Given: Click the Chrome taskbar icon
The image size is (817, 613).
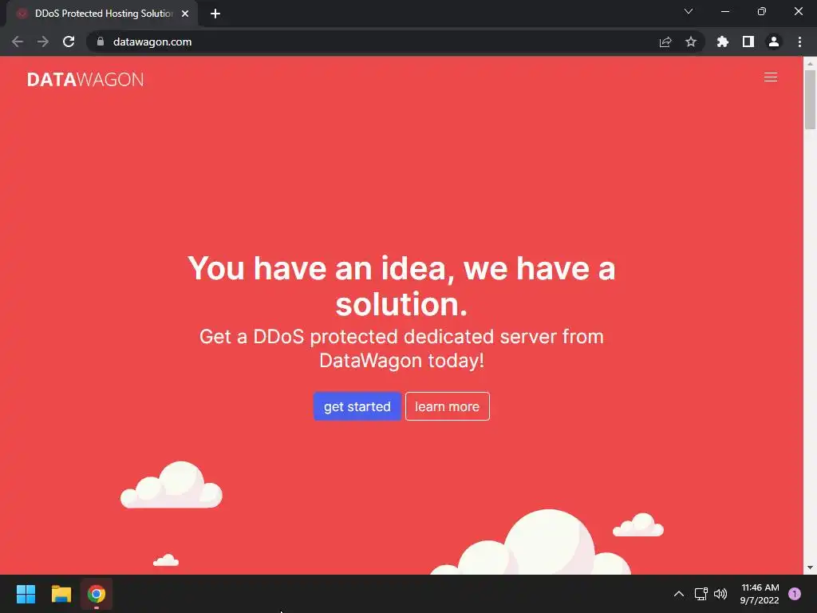Looking at the screenshot, I should pos(97,594).
